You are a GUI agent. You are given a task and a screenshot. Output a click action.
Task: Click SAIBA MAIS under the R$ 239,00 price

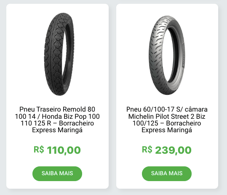[x=167, y=174]
